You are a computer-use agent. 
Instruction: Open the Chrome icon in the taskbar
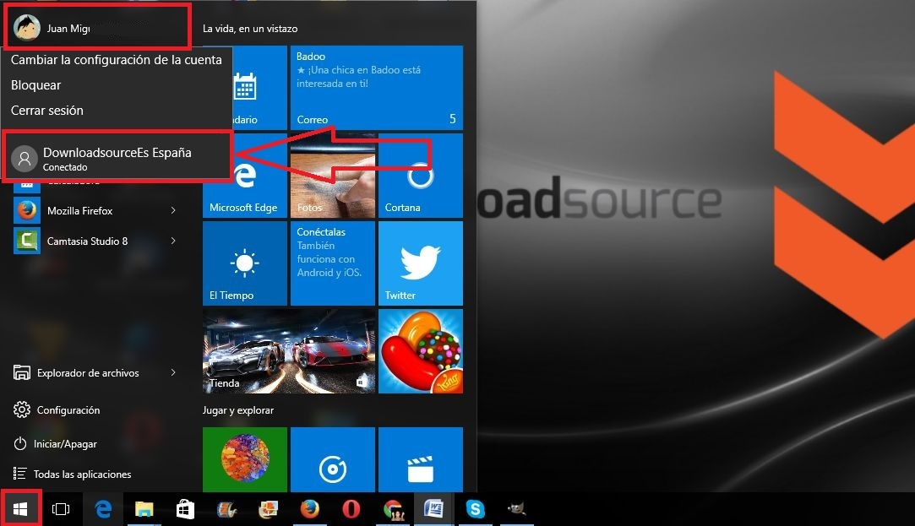(394, 509)
